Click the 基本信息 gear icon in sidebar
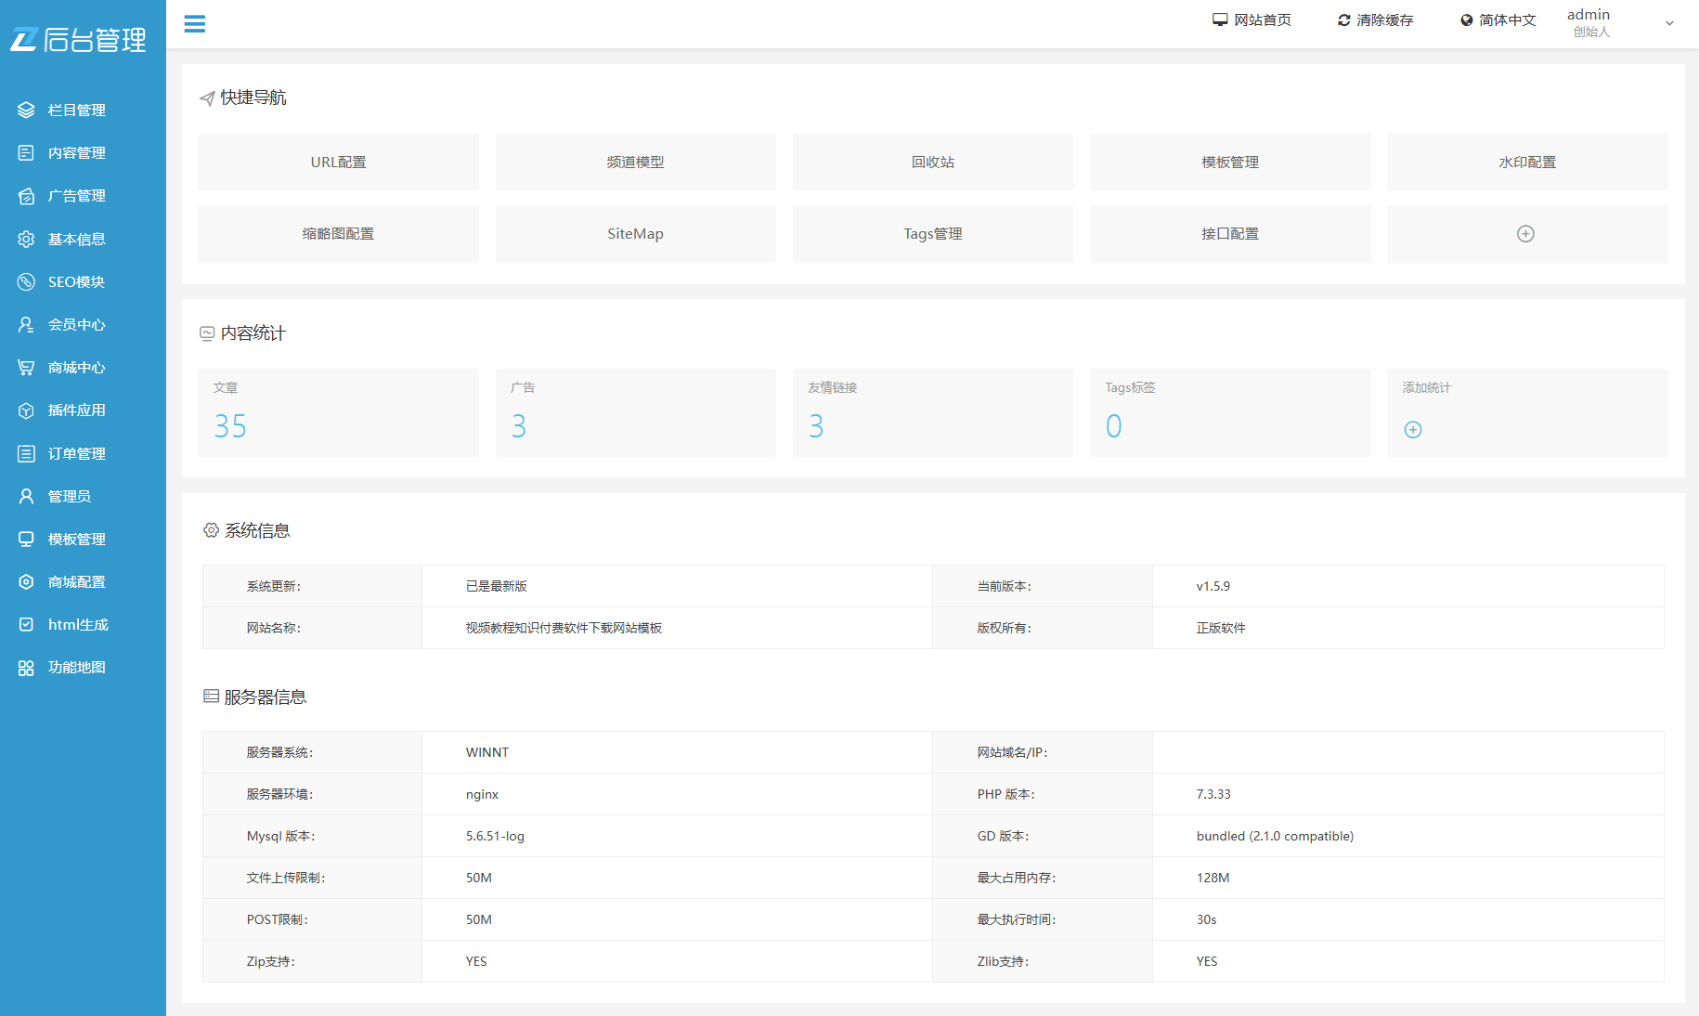 click(x=26, y=240)
